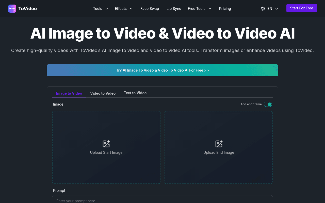Click the ToVideo logo icon

coord(12,9)
